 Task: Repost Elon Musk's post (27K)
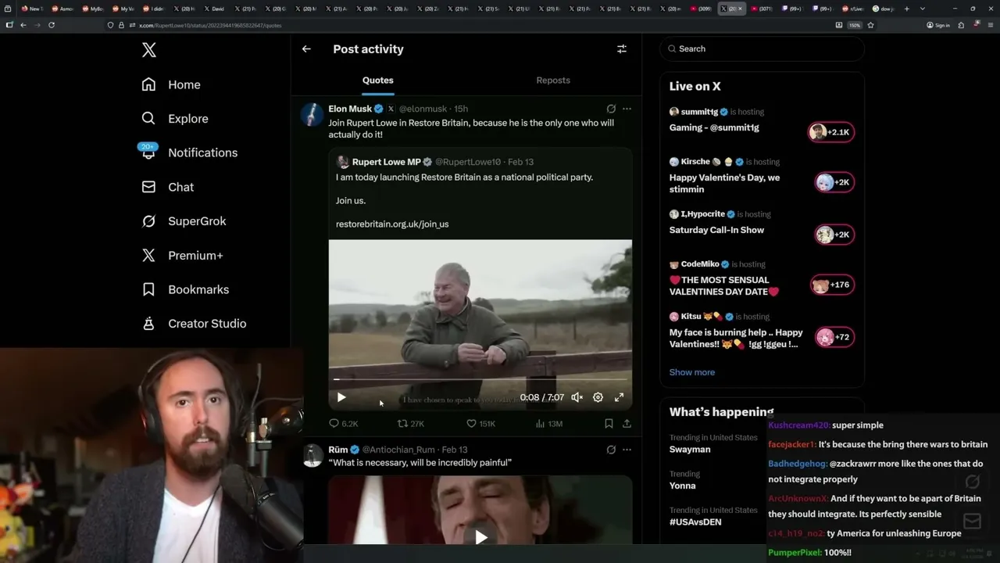[411, 424]
